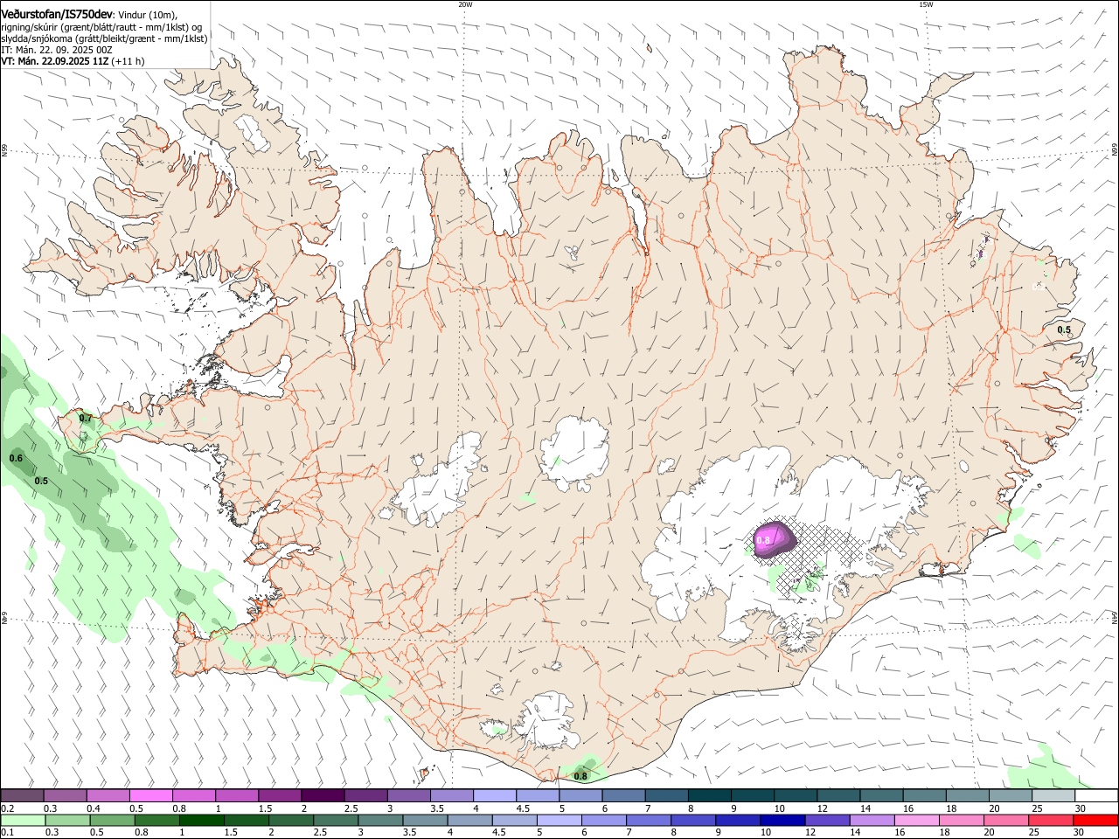The height and width of the screenshot is (839, 1119).
Task: Click the 0.8 value inside purple snow patch
Action: pyautogui.click(x=764, y=541)
